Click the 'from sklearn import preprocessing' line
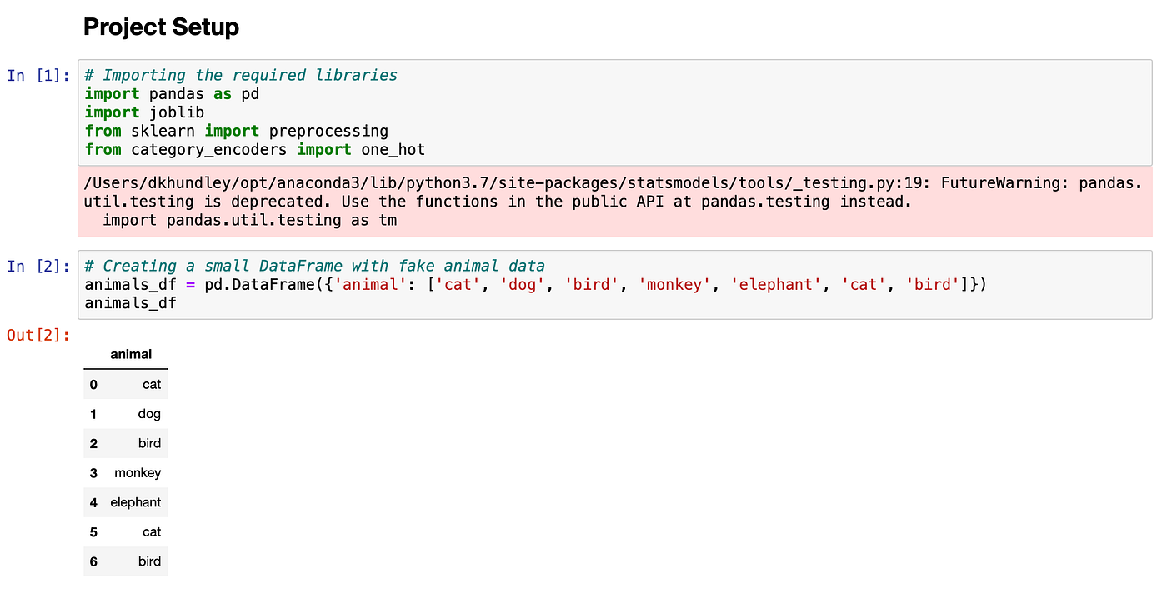The width and height of the screenshot is (1167, 598). 237,131
